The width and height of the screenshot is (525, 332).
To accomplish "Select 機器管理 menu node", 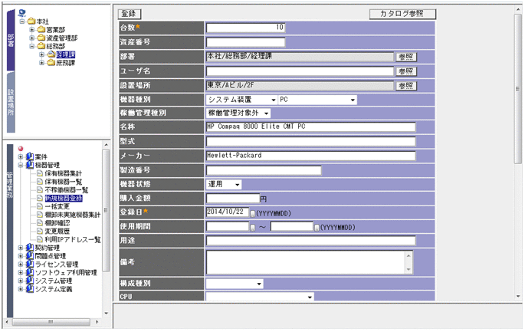I will coord(43,165).
